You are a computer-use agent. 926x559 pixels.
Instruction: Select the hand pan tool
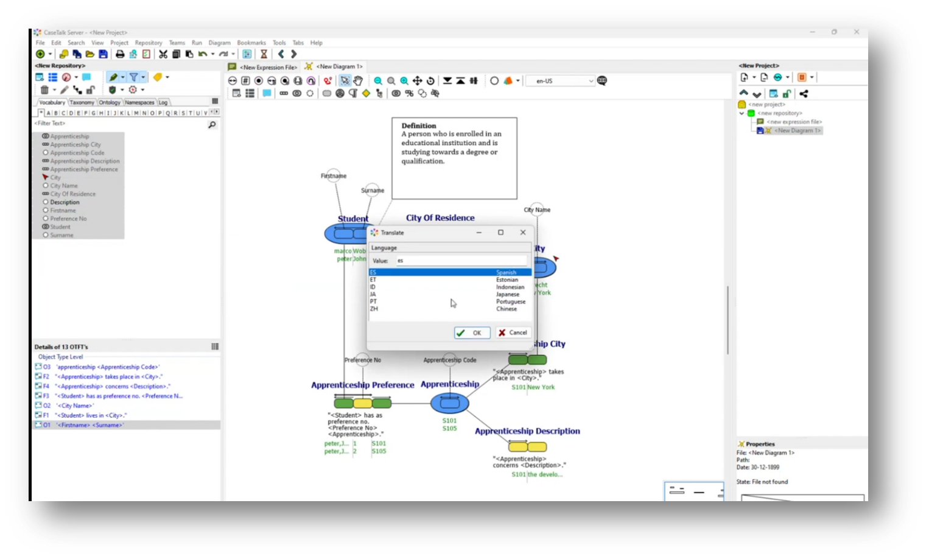coord(358,80)
